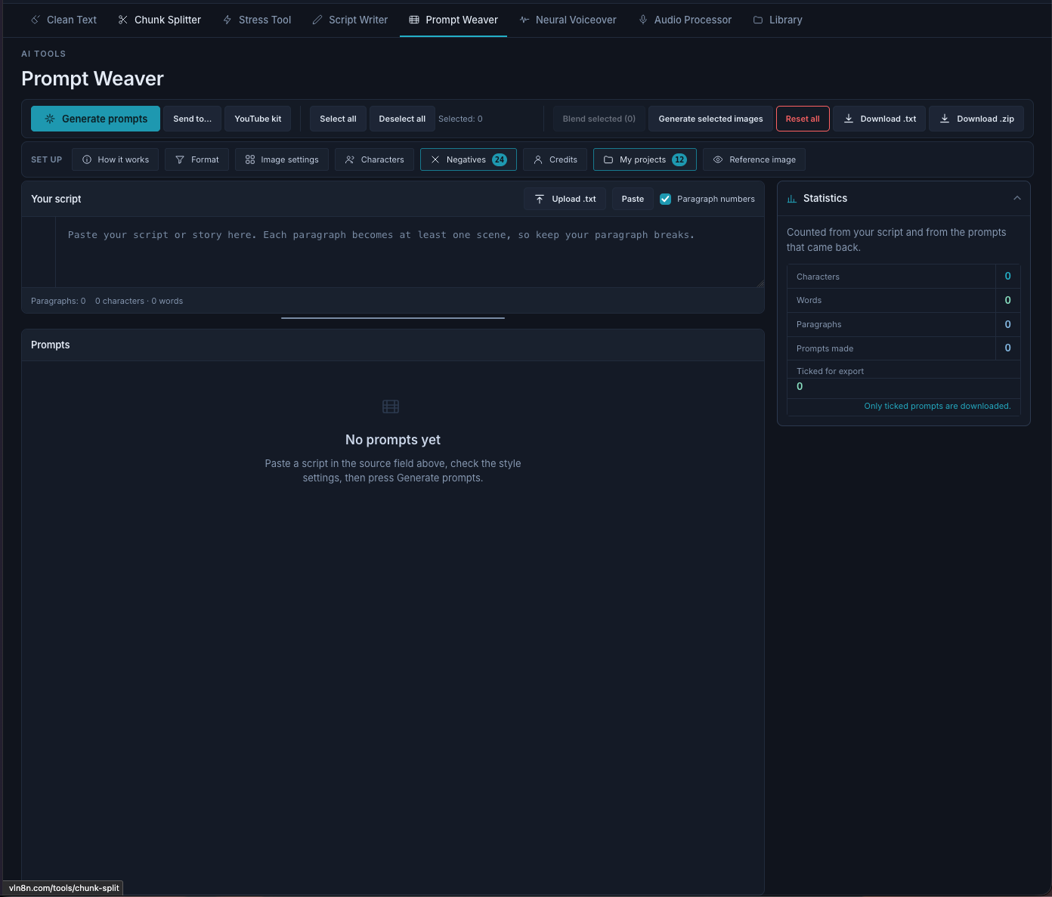Click the 'Words' statistics row
The image size is (1052, 897).
pyautogui.click(x=904, y=300)
